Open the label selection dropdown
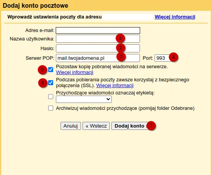 [84, 99]
